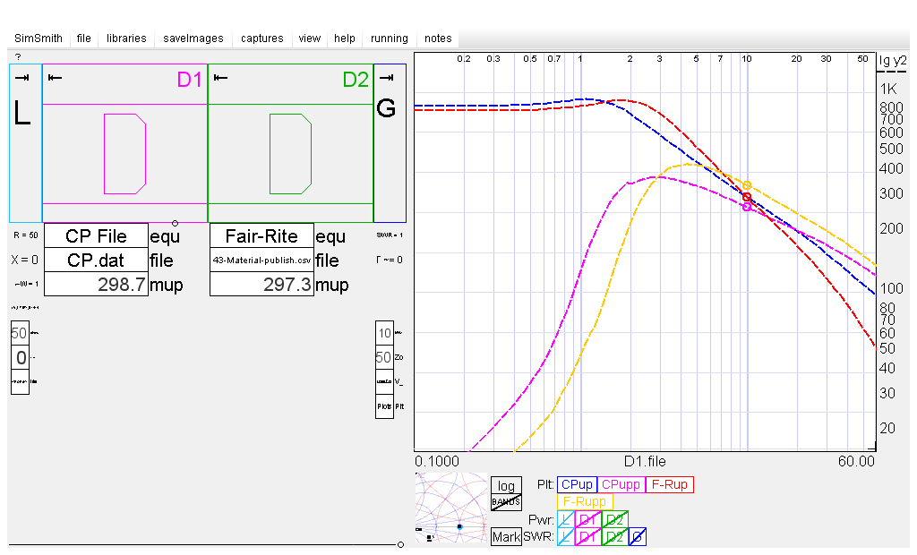Toggle the Pwr L power display

(x=566, y=519)
